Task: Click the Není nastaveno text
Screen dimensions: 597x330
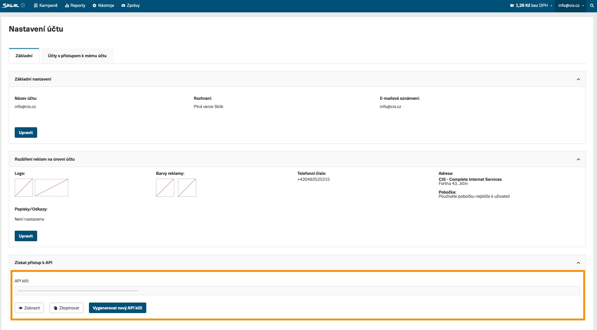Action: (x=29, y=219)
